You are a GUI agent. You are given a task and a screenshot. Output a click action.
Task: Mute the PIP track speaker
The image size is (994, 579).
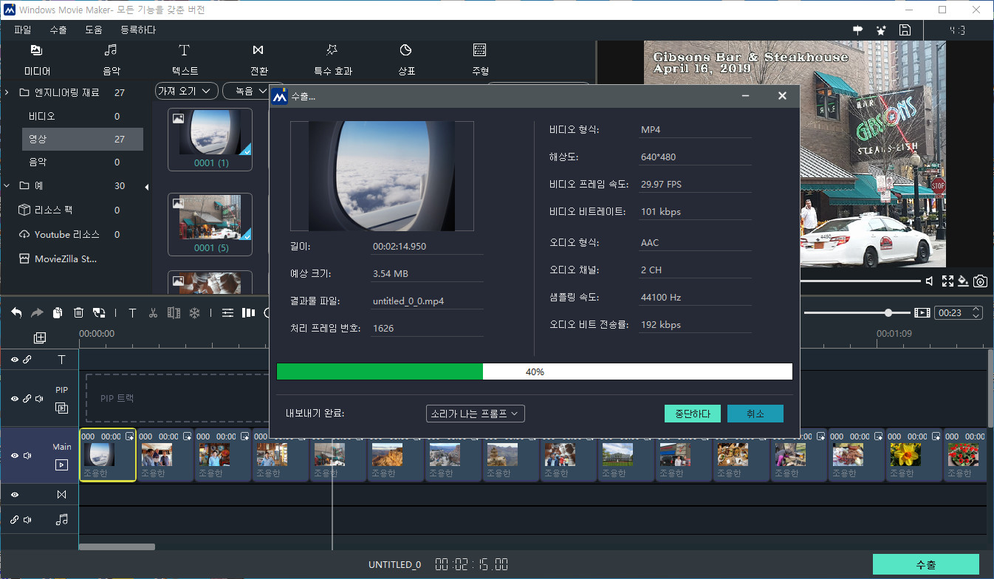39,399
